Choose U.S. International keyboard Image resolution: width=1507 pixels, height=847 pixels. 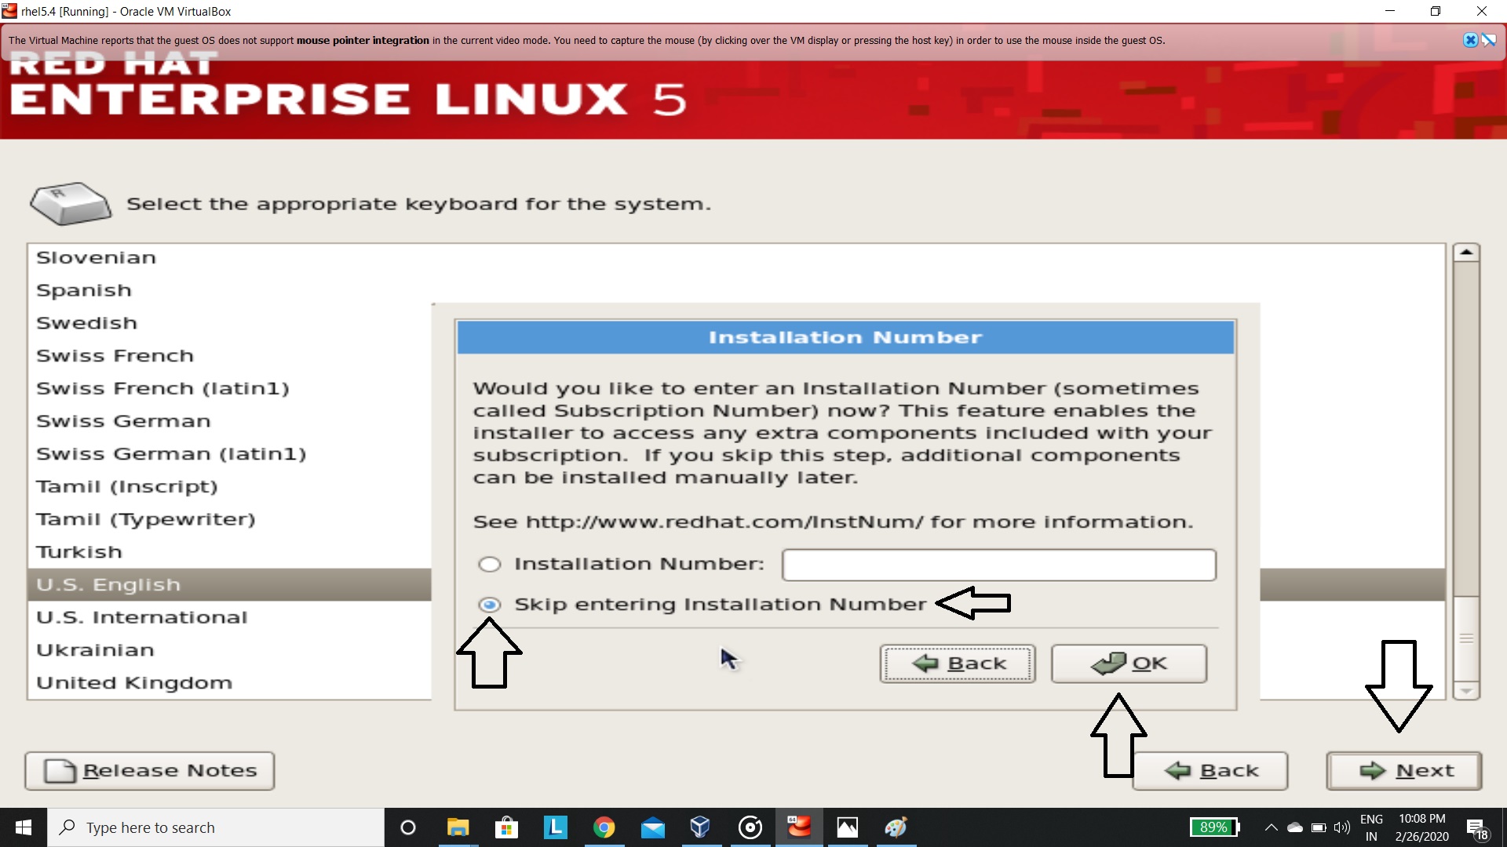click(141, 618)
